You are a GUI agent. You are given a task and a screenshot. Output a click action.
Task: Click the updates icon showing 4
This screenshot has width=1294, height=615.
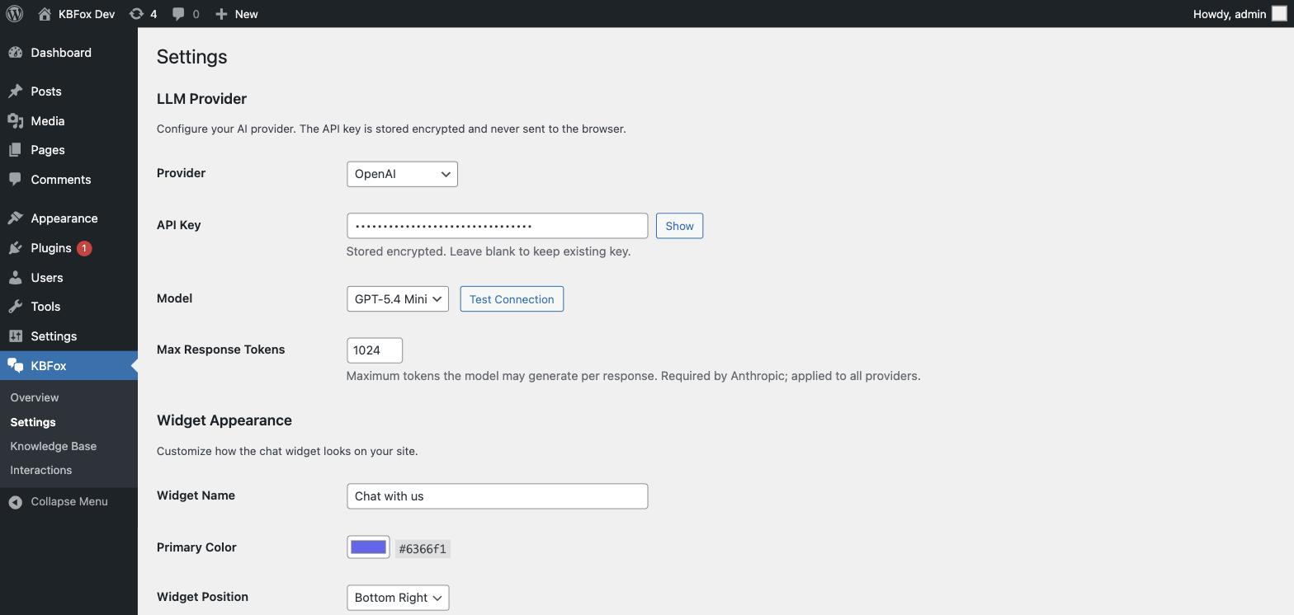click(x=136, y=14)
